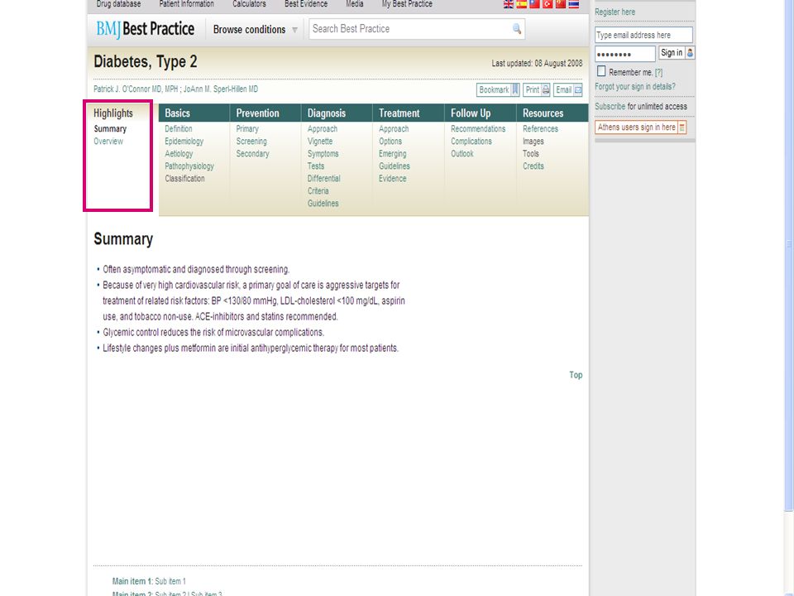794x596 pixels.
Task: Click the printer icon next to Print
Action: (546, 90)
